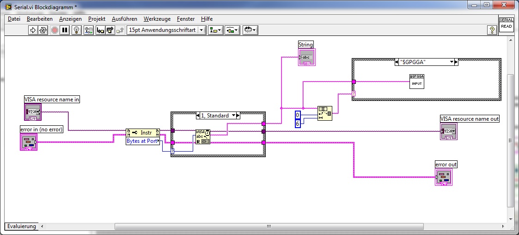Open the 15pt Anwendungsschriftart font dropdown

pos(166,30)
